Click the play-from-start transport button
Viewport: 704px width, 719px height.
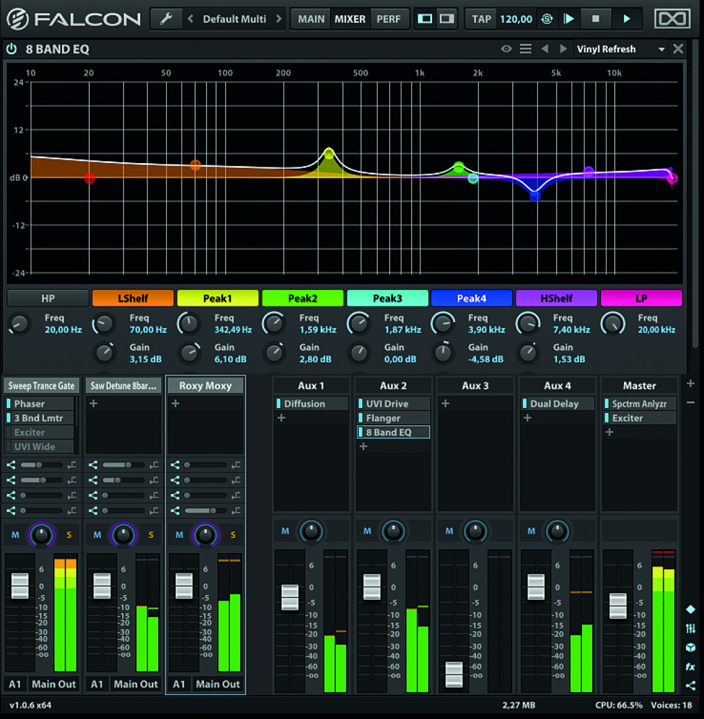click(569, 19)
